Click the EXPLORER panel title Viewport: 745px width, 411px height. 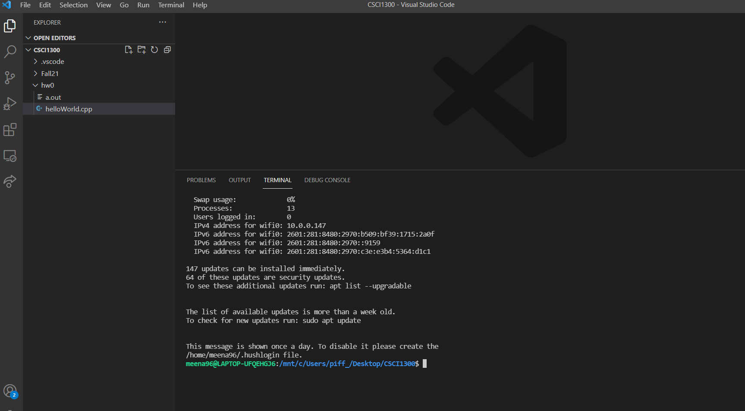pyautogui.click(x=47, y=22)
